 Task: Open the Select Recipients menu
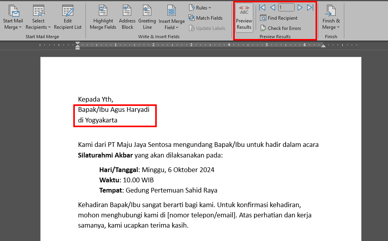38,16
